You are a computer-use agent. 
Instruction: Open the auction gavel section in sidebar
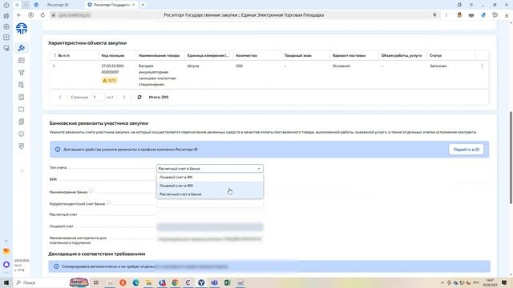[22, 48]
